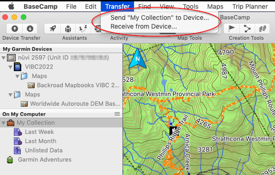Image resolution: width=275 pixels, height=175 pixels.
Task: Click the blue north arrow compass on map
Action: click(x=137, y=59)
